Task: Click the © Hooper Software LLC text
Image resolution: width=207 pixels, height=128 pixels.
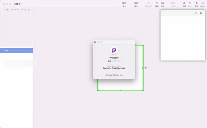Action: click(114, 75)
